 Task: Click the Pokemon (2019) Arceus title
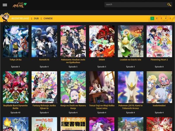[x=130, y=107]
